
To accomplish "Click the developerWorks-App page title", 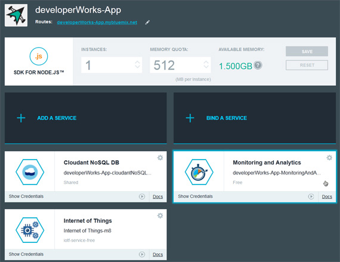I will pyautogui.click(x=78, y=10).
